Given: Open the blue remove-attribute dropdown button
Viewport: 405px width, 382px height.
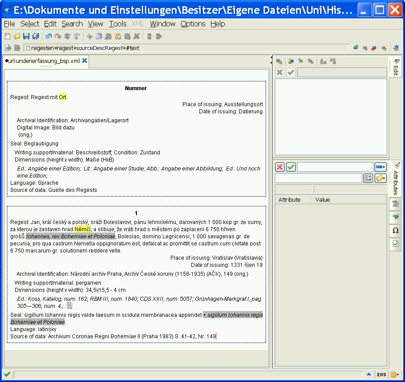Looking at the screenshot, I should click(x=380, y=167).
